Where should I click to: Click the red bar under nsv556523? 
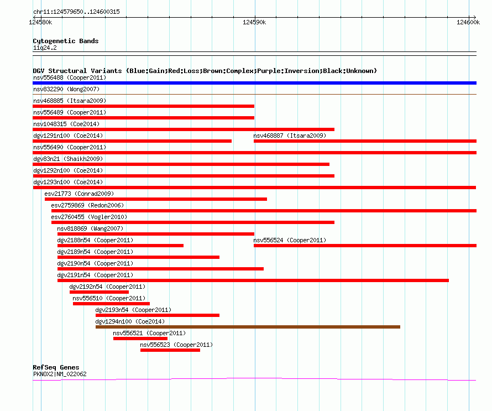[170, 350]
